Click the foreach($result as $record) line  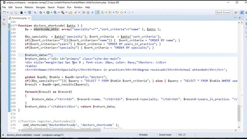coord(48,92)
